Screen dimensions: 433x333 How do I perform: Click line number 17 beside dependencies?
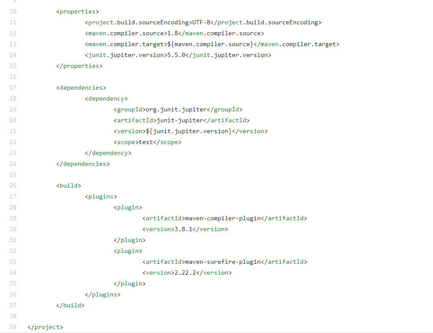point(13,87)
